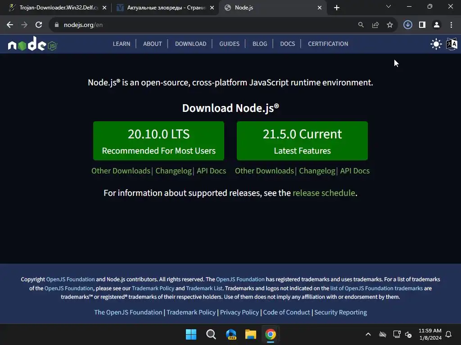Open Changelog under LTS button

[x=173, y=171]
